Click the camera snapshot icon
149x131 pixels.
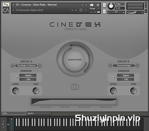(92, 5)
